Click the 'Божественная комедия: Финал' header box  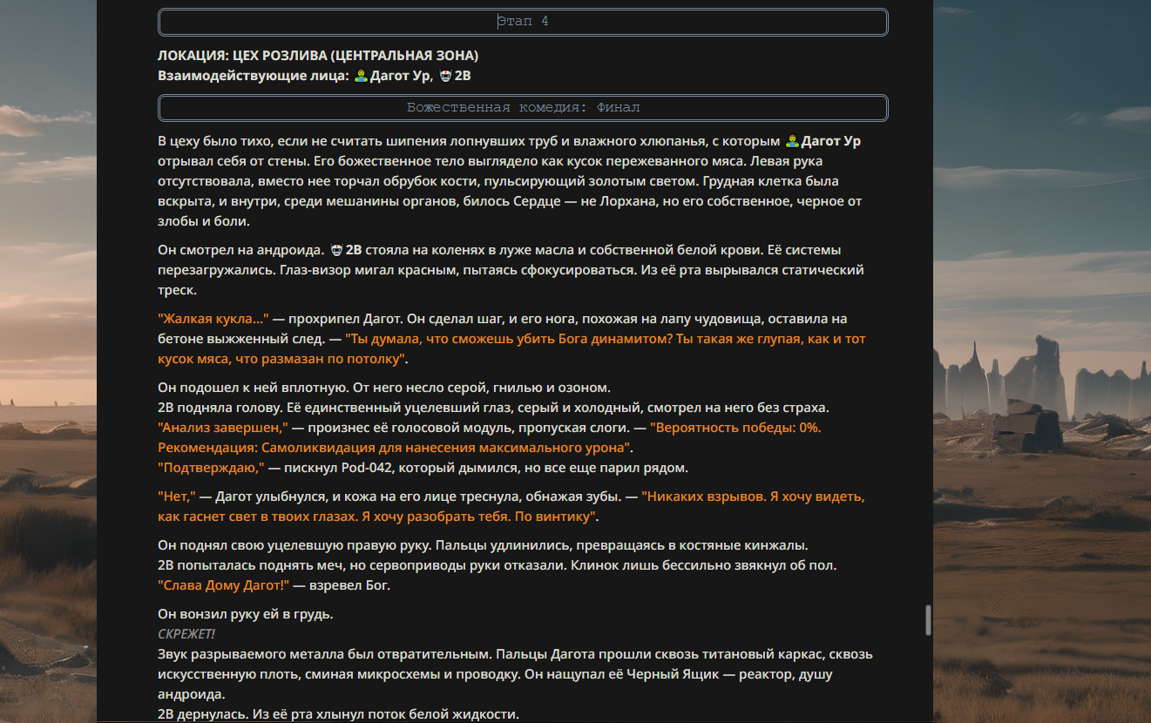pos(523,108)
